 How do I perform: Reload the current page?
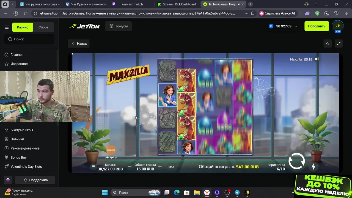point(26,13)
